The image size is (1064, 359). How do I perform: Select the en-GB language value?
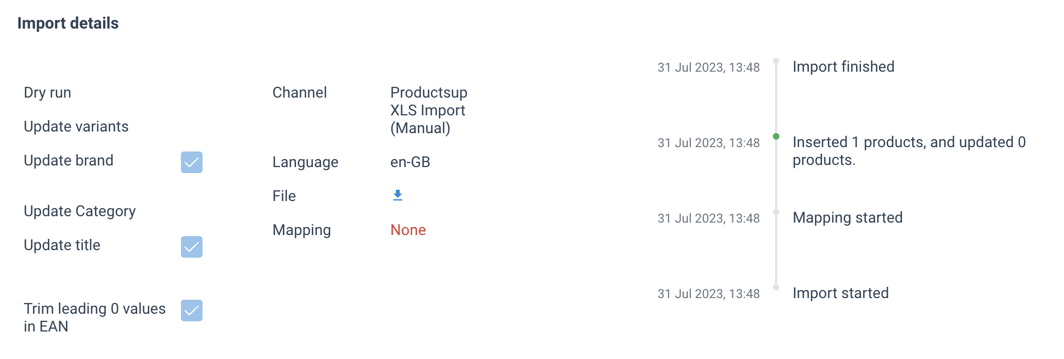[x=410, y=162]
